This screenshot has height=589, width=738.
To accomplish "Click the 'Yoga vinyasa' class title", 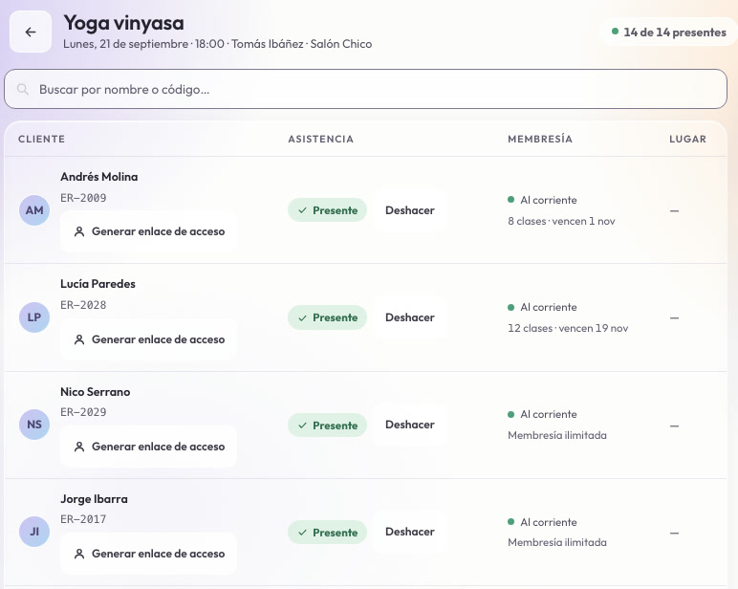I will tap(123, 23).
